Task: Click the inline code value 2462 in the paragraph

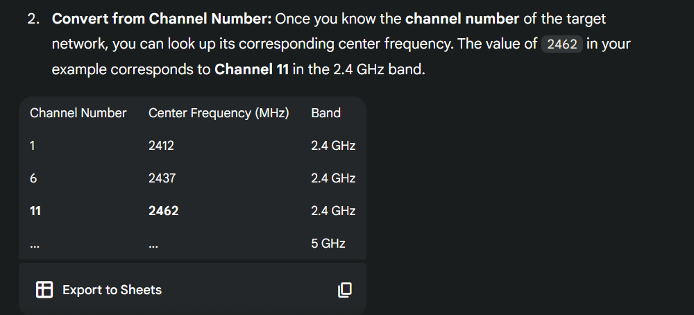Action: click(x=561, y=44)
